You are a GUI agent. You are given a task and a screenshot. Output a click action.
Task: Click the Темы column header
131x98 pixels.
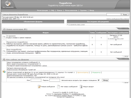coord(92,33)
